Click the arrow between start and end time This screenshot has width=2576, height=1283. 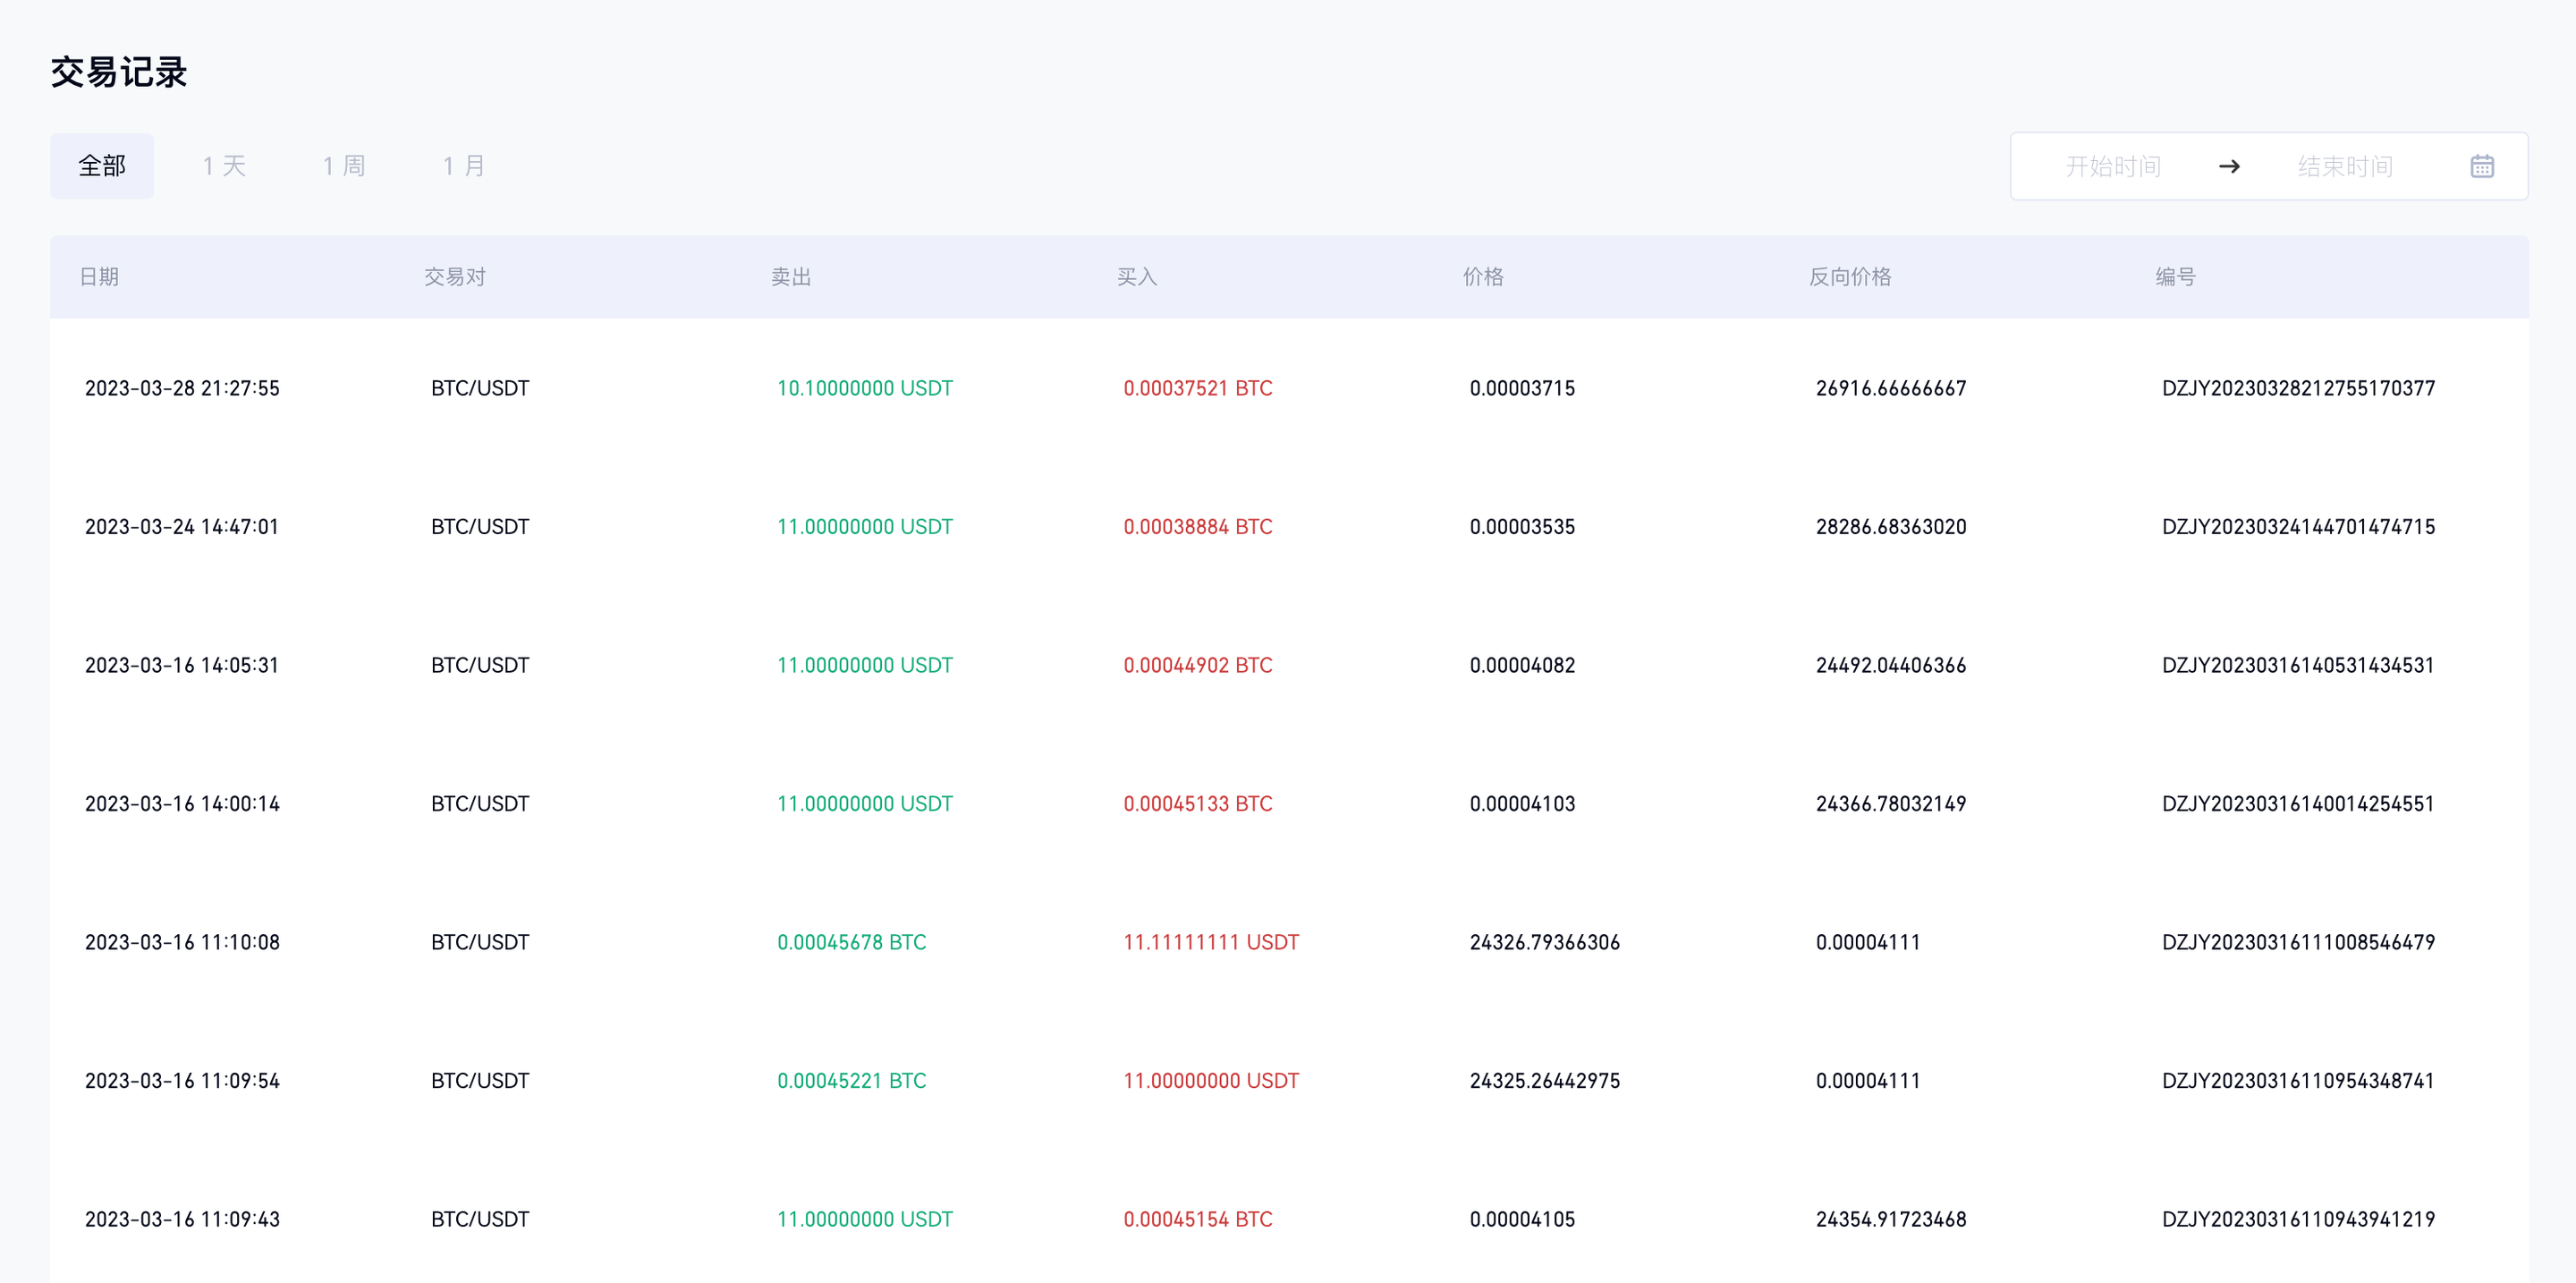(2229, 166)
